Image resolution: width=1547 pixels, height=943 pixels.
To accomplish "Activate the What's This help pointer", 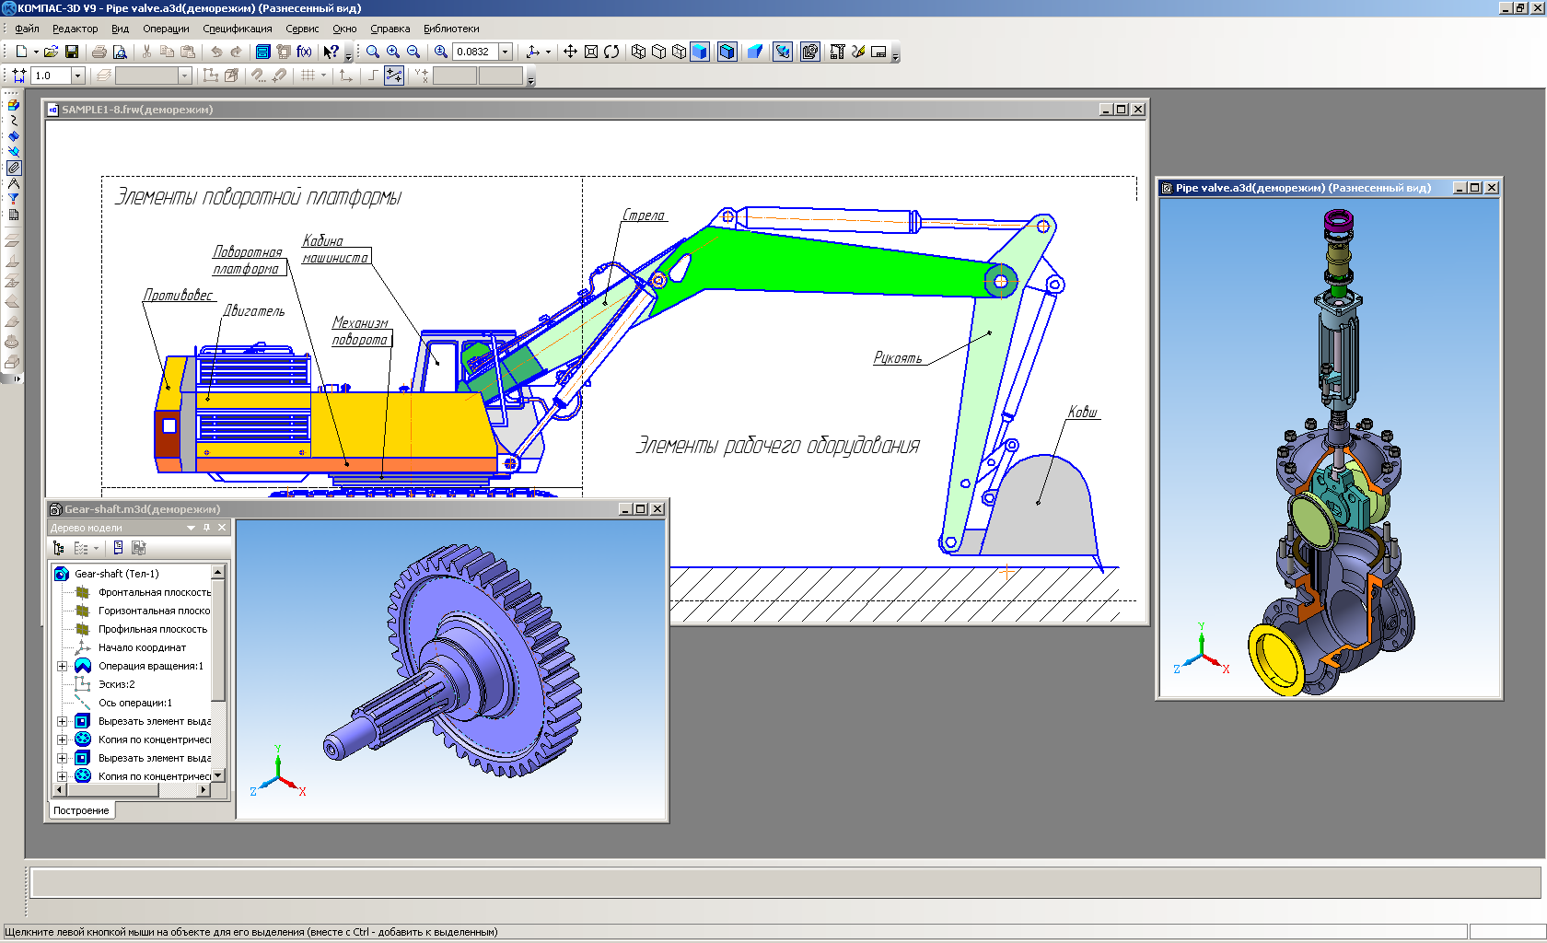I will click(x=331, y=52).
